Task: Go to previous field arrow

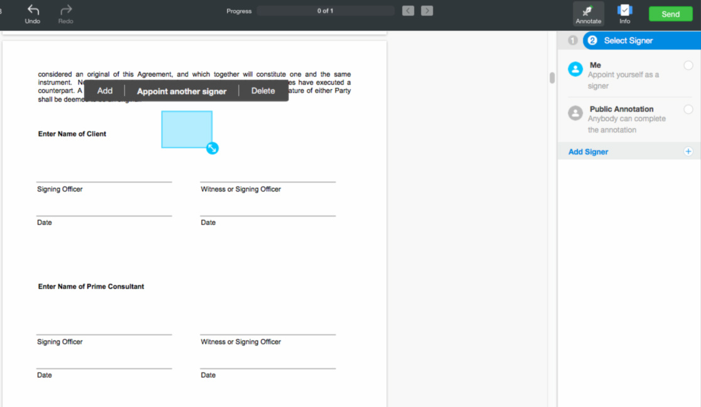Action: [408, 11]
